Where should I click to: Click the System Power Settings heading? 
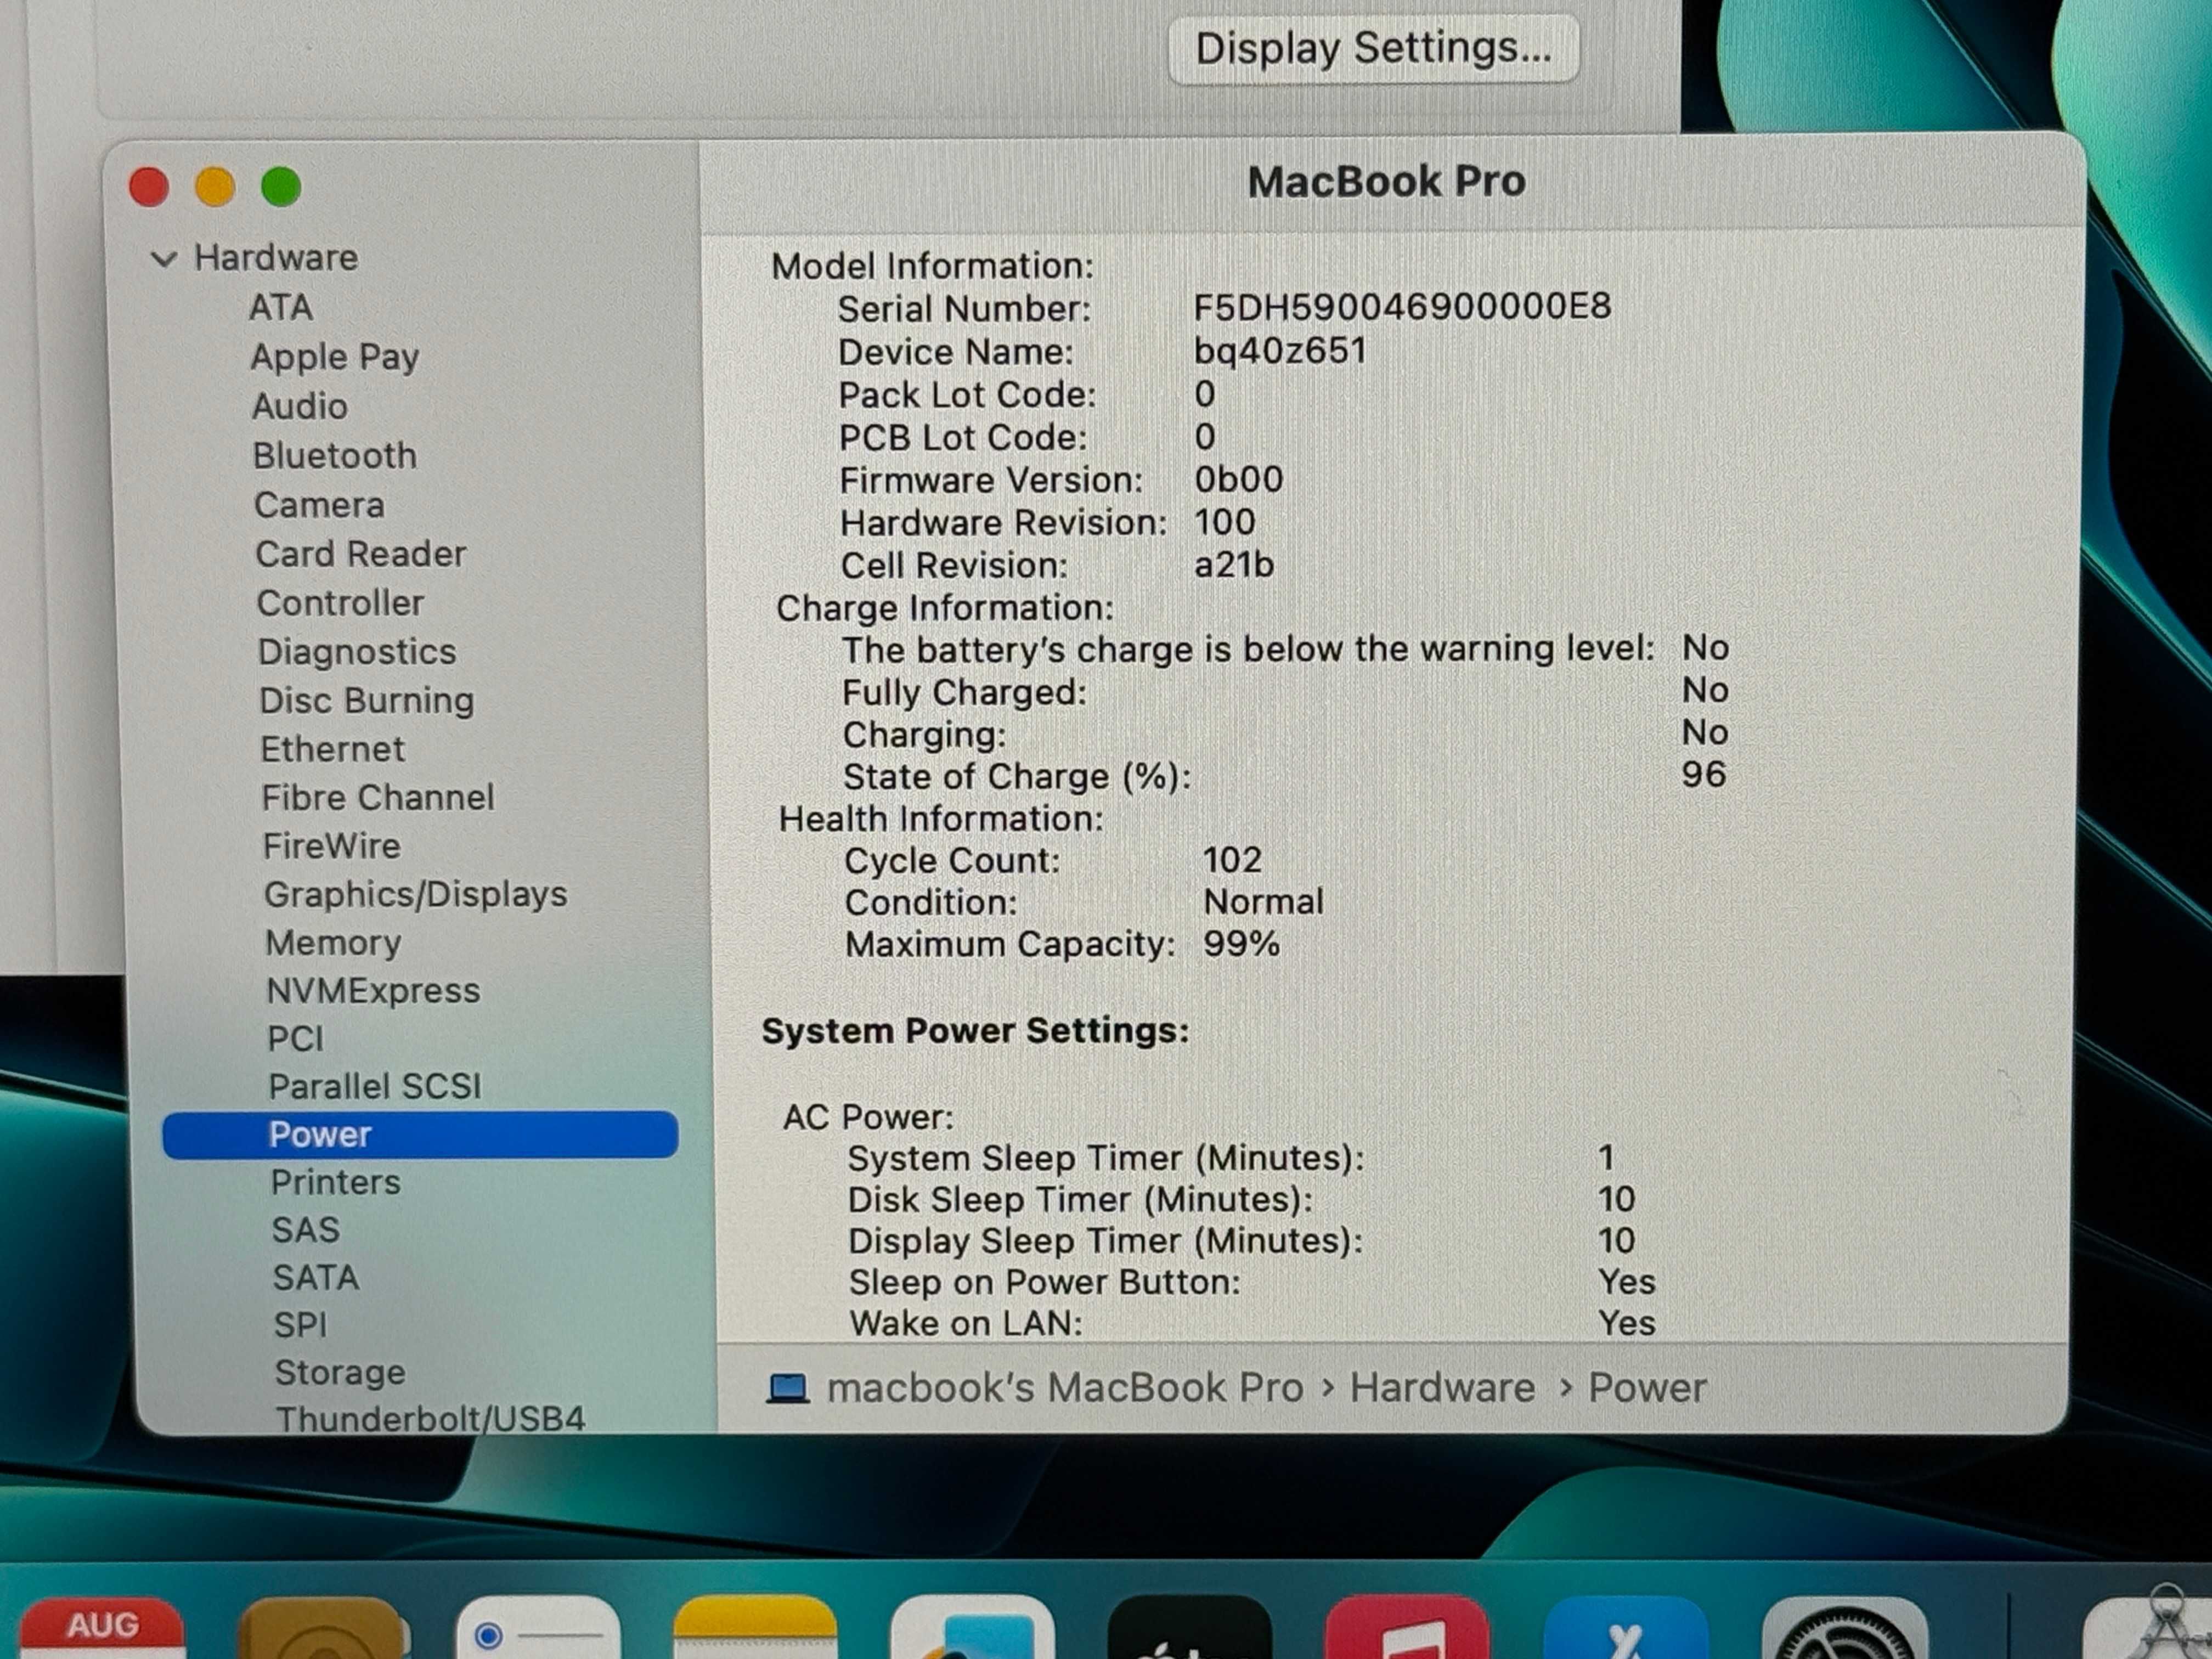(x=975, y=1031)
